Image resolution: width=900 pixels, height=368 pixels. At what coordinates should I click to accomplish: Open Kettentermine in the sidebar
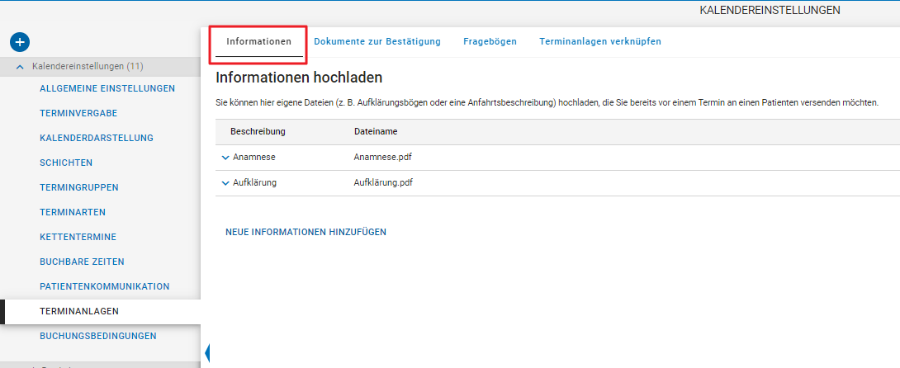78,237
